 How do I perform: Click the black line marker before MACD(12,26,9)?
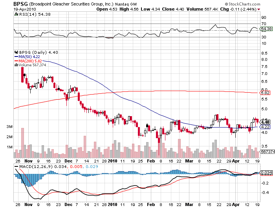pos(16,167)
